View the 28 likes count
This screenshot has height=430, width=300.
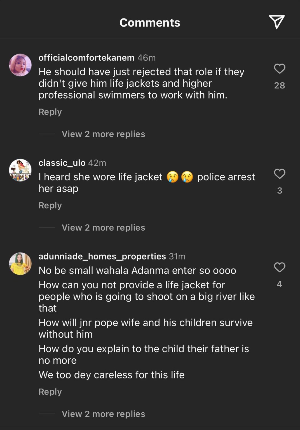279,85
